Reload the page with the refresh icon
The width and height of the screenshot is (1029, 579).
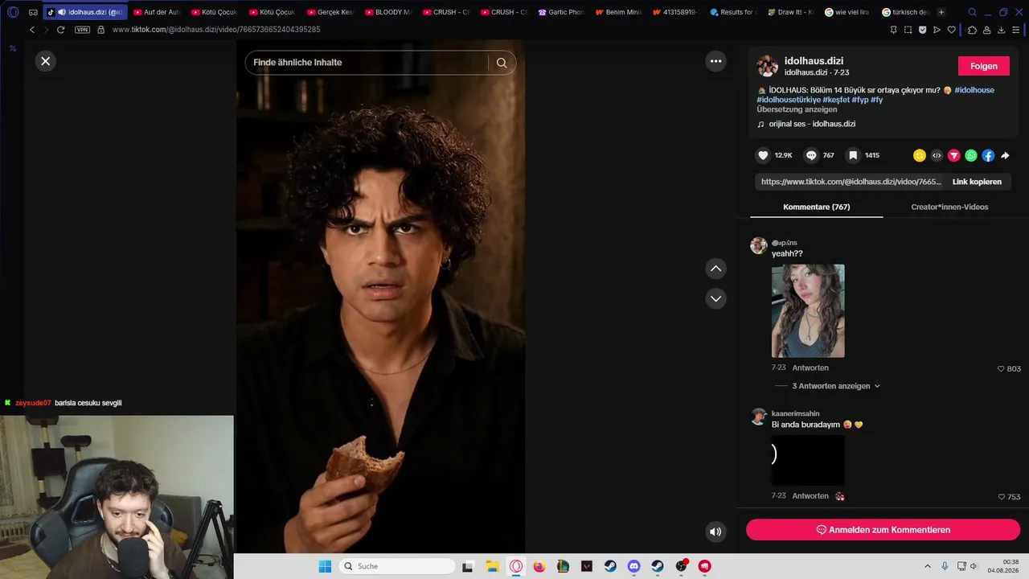60,30
